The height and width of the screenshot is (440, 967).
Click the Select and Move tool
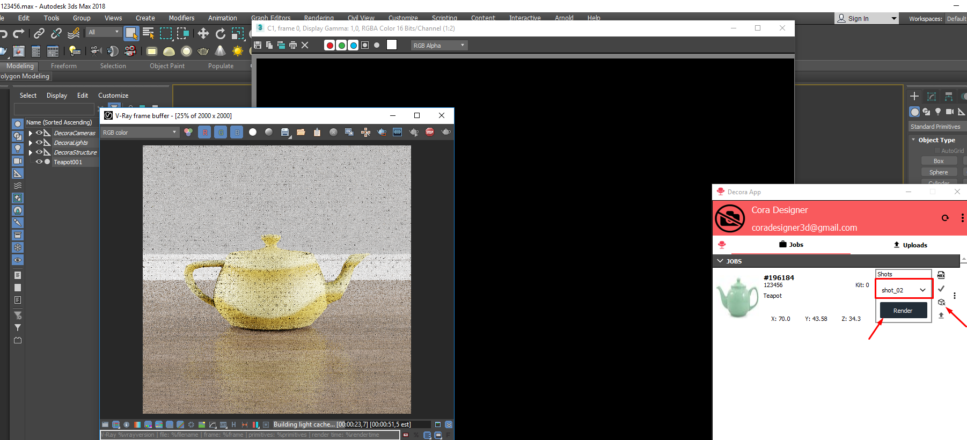tap(203, 34)
